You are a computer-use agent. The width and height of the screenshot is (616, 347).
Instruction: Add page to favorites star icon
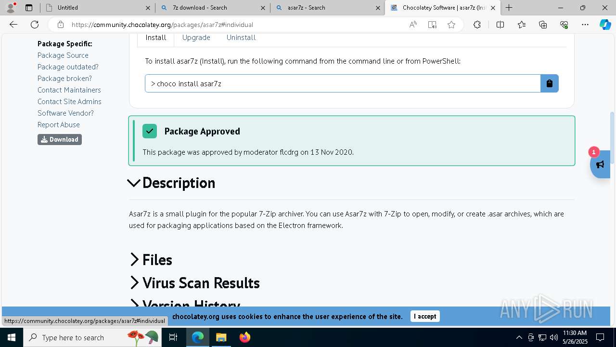tap(451, 25)
